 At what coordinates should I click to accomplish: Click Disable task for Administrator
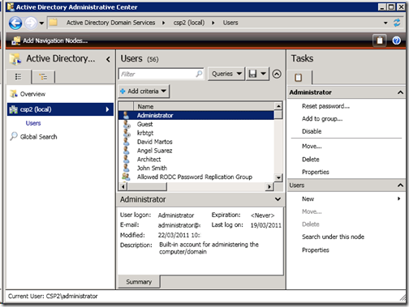tap(312, 131)
